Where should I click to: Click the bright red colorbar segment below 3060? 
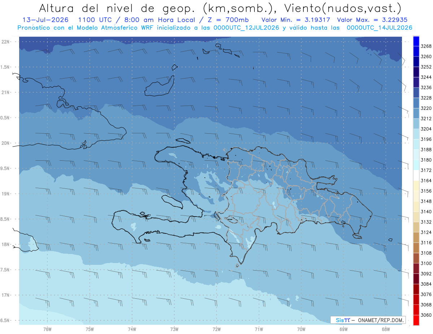(x=416, y=320)
